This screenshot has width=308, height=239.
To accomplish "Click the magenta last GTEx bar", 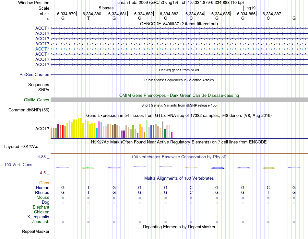I will click(x=172, y=135).
